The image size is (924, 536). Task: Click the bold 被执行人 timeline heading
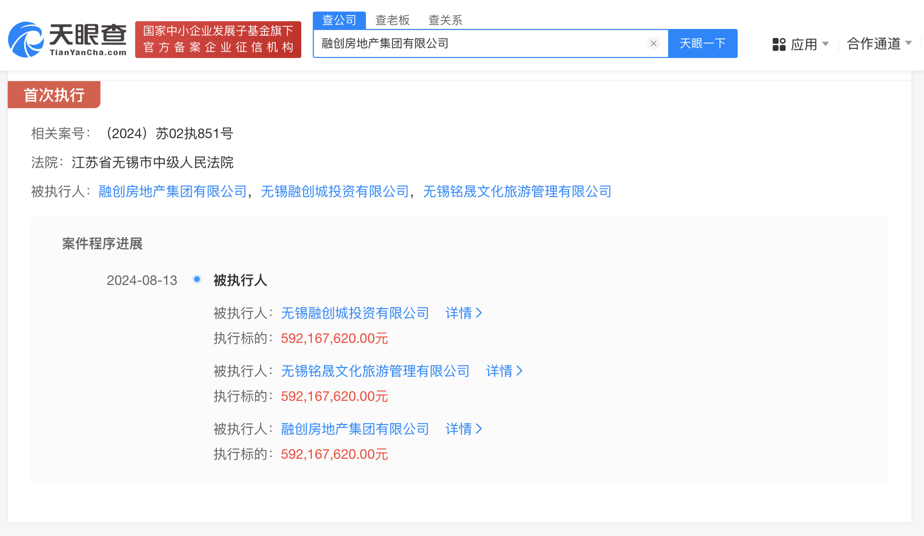(x=240, y=280)
